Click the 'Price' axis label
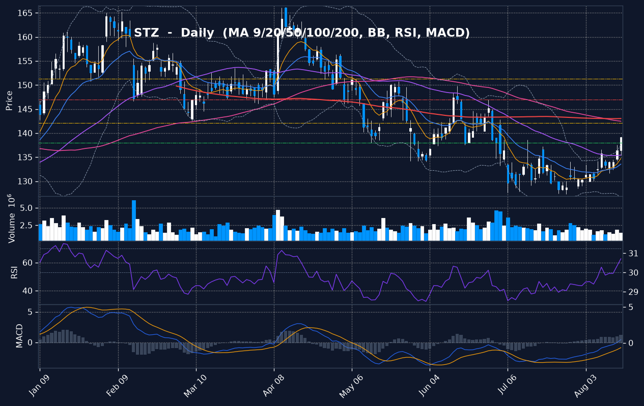This screenshot has width=644, height=406. 9,101
